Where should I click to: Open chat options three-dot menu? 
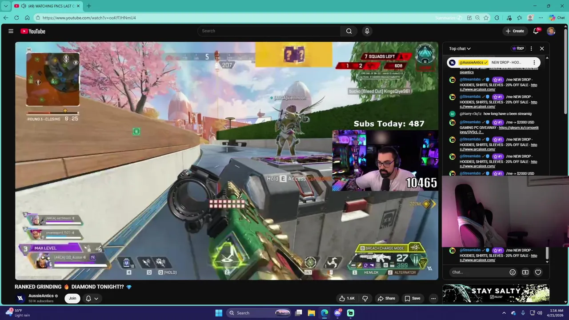[531, 48]
